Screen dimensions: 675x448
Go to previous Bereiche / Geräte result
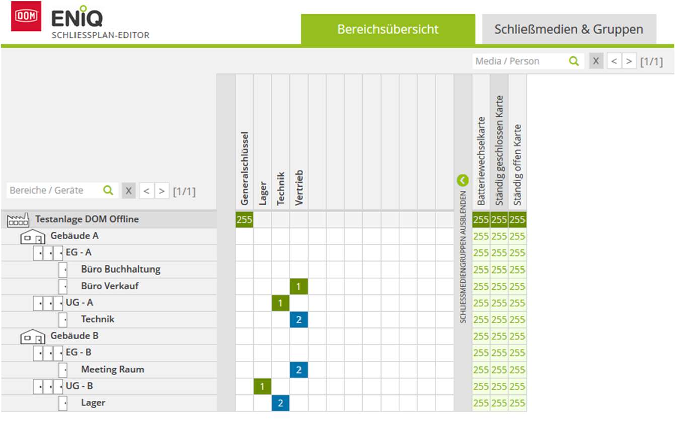(146, 191)
